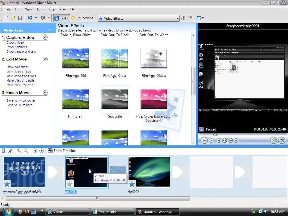This screenshot has width=288, height=216.
Task: Open the Clip menu
Action: [52, 9]
